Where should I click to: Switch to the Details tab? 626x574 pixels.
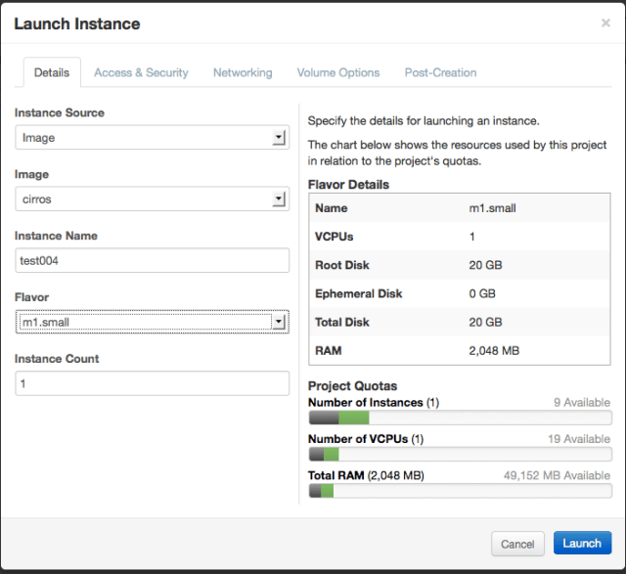(52, 72)
